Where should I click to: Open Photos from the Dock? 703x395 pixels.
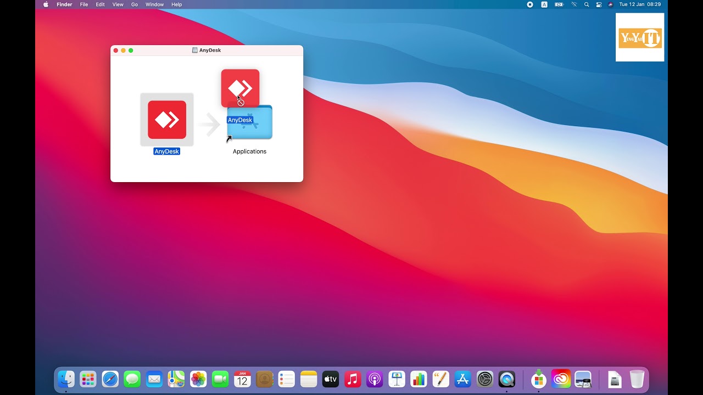click(x=198, y=379)
